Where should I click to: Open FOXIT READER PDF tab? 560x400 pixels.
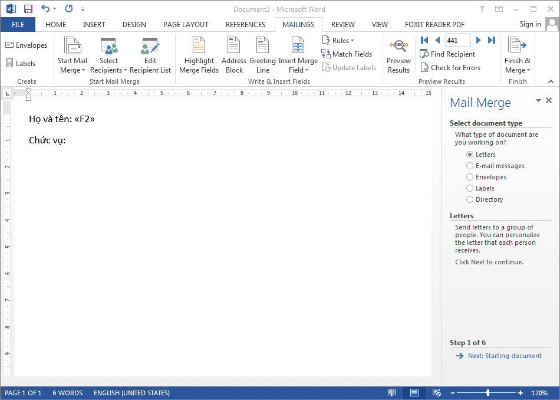click(x=434, y=25)
